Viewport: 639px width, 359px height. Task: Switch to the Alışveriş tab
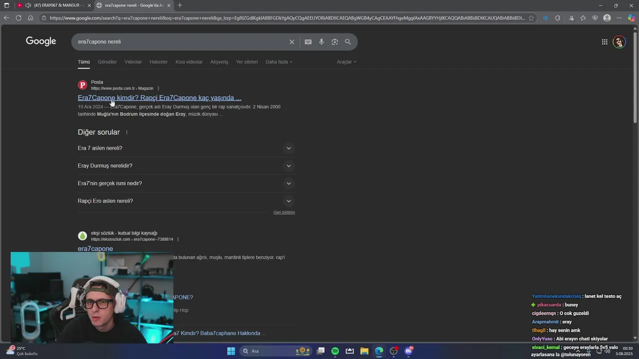[219, 62]
